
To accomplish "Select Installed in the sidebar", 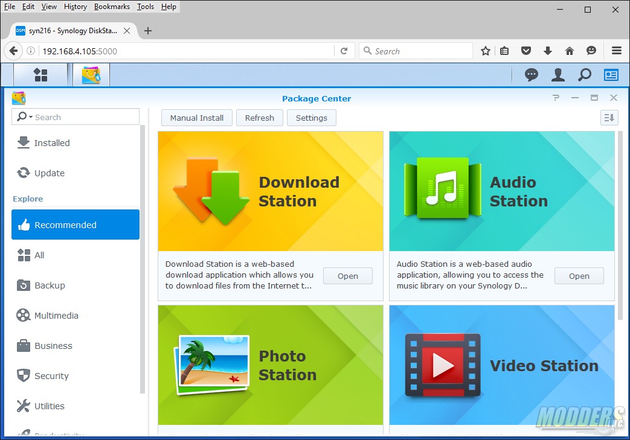I will coord(76,142).
